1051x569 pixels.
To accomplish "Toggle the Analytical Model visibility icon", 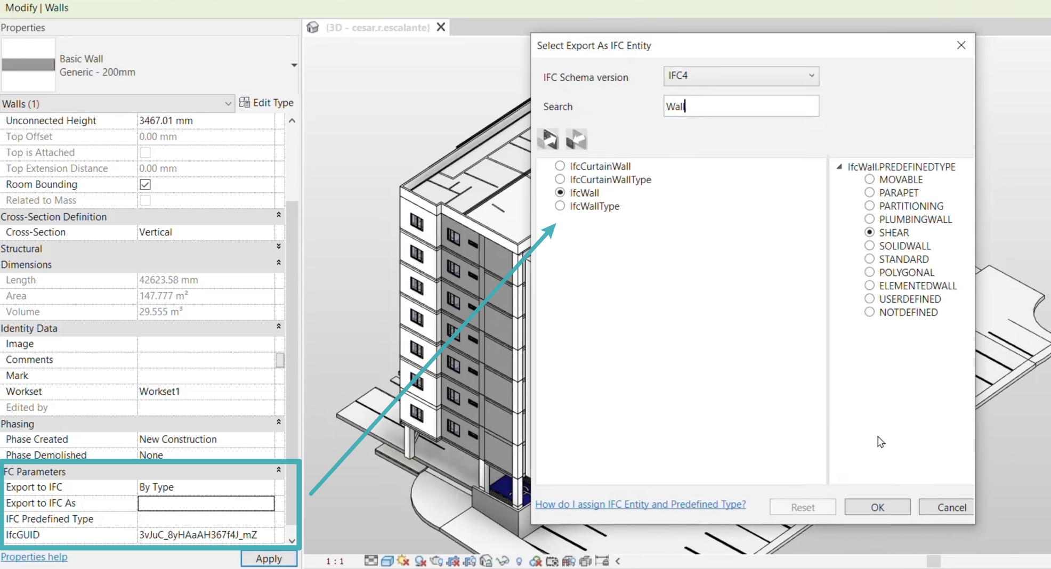I will tap(569, 561).
